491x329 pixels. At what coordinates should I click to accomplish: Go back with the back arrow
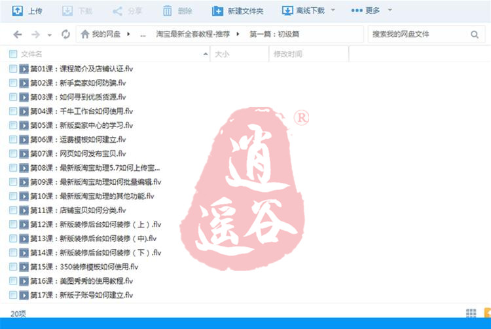(18, 34)
